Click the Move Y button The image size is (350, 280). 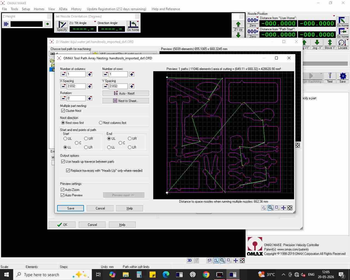(x=330, y=44)
